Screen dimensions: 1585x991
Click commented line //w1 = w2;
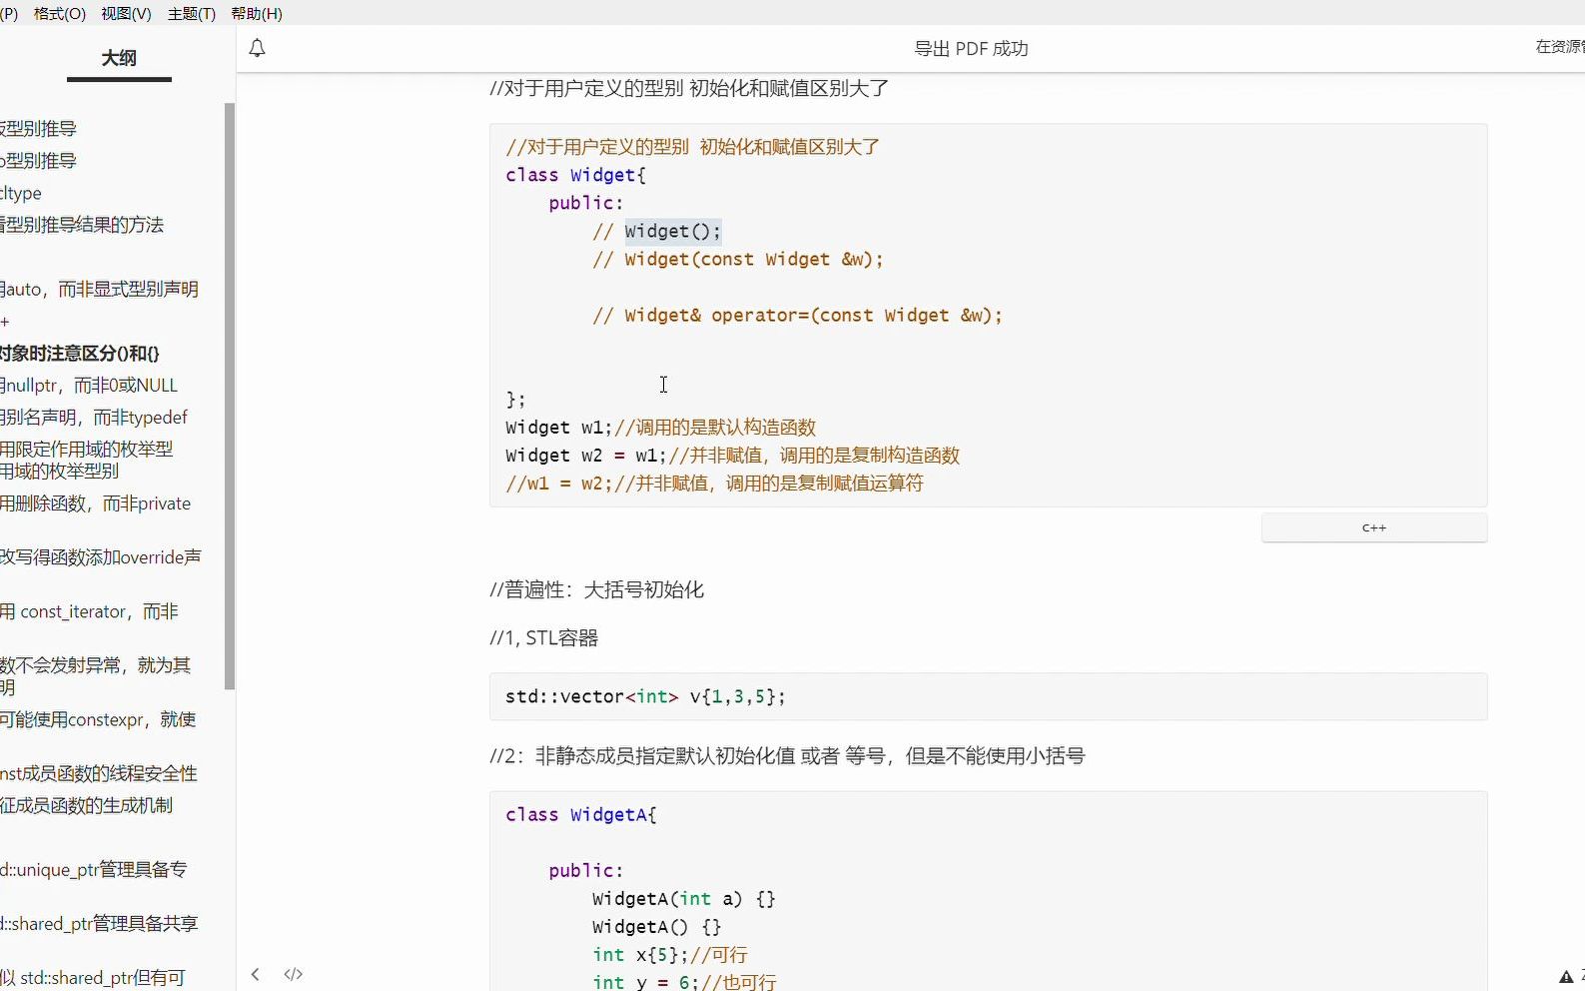pyautogui.click(x=714, y=483)
